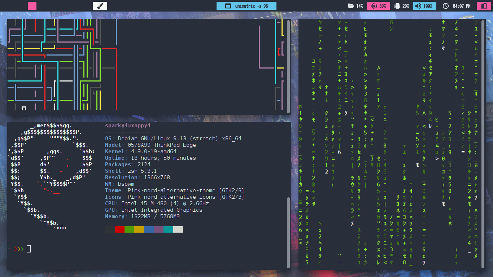Click the cyan color block in neofetch
Image resolution: width=493 pixels, height=277 pixels.
[x=168, y=229]
